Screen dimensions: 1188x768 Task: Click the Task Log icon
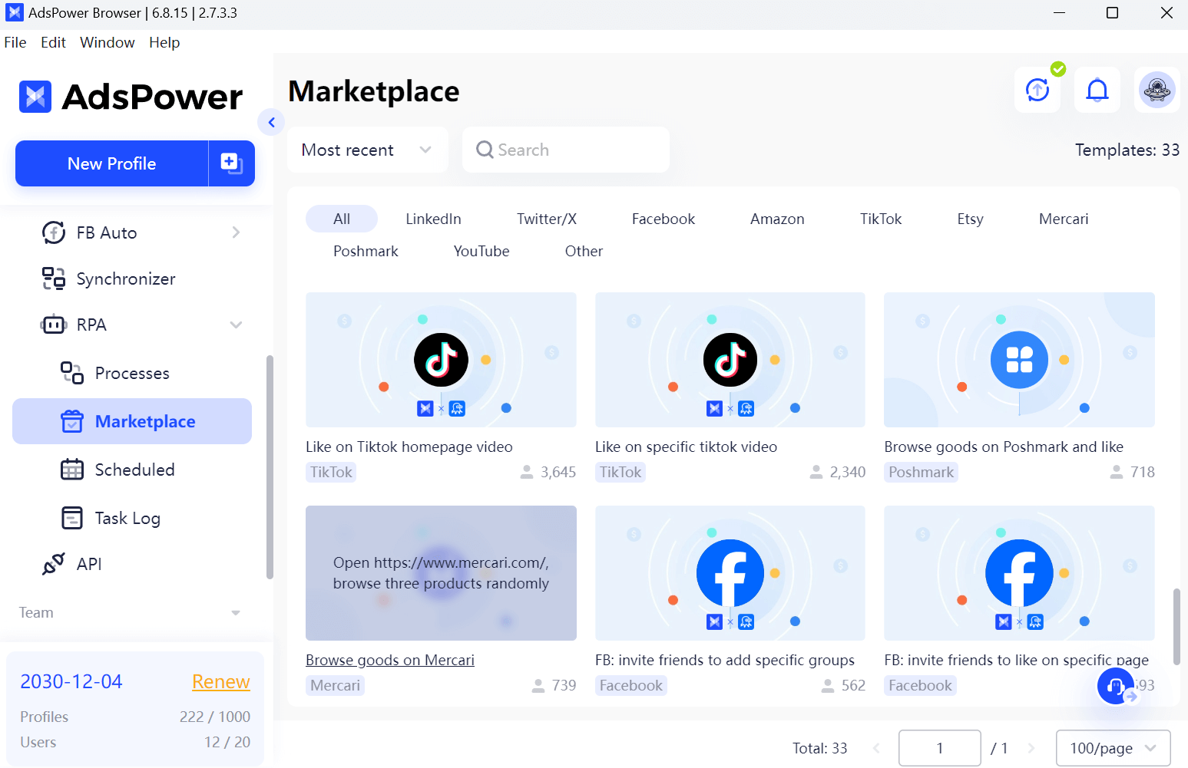coord(72,518)
